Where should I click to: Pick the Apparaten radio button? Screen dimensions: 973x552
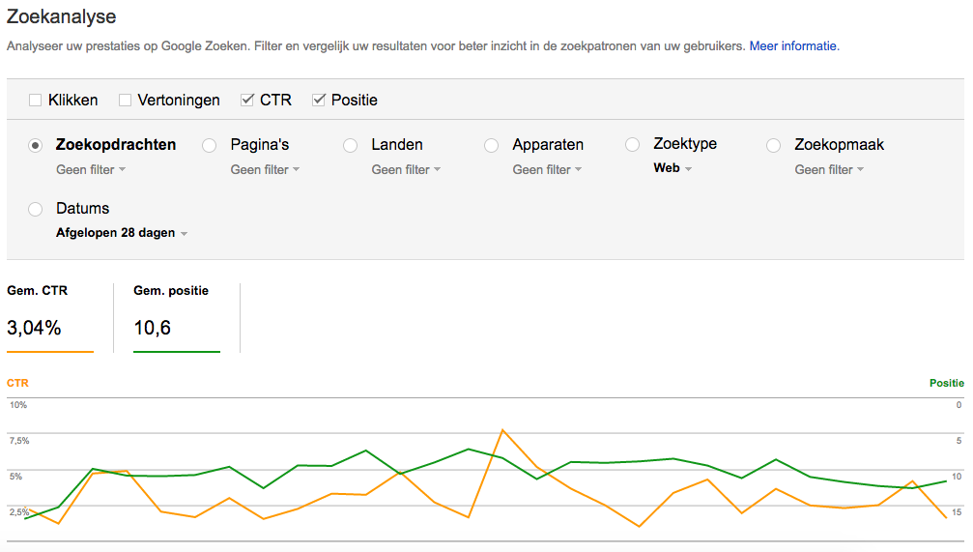[x=492, y=145]
